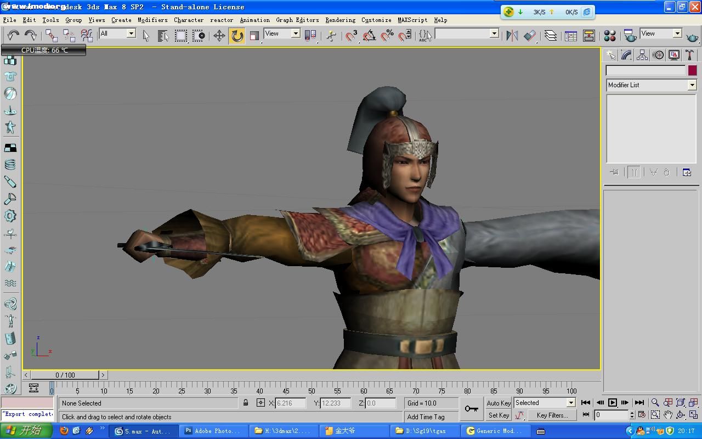Click the Set Key button
The image size is (702, 439).
tap(498, 415)
